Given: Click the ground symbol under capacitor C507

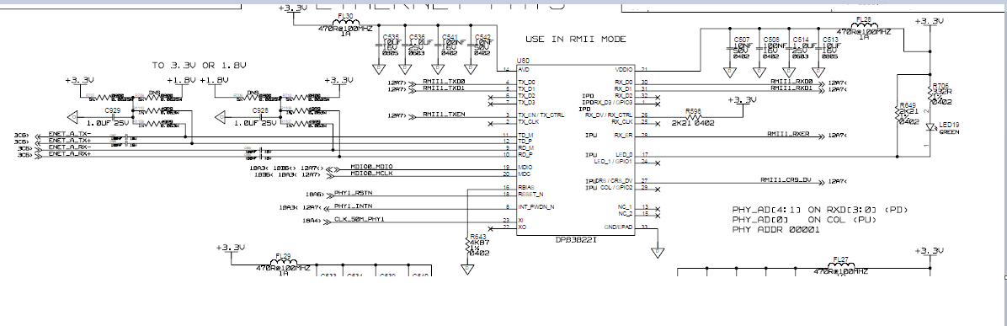Looking at the screenshot, I should [730, 72].
